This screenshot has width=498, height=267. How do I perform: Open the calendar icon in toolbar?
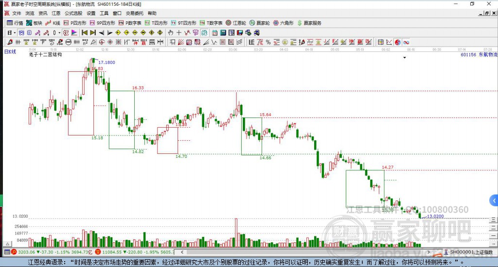coord(214,33)
